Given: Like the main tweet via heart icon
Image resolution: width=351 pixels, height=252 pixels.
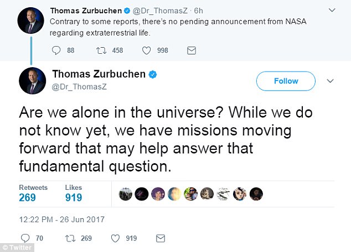Looking at the screenshot, I should coord(115,238).
